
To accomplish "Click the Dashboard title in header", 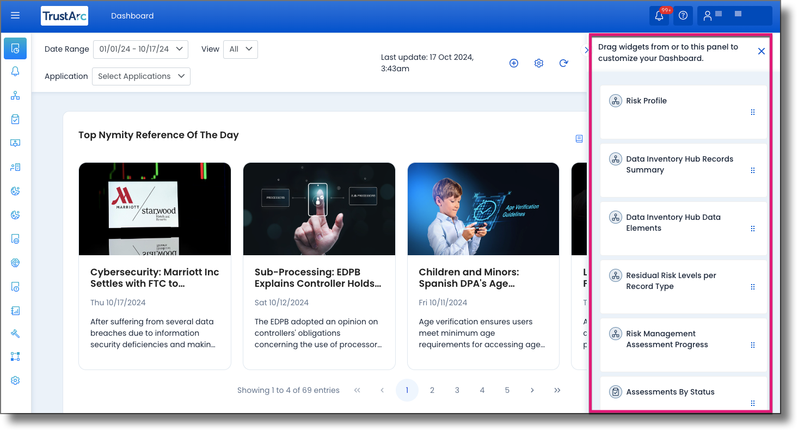I will pos(132,16).
